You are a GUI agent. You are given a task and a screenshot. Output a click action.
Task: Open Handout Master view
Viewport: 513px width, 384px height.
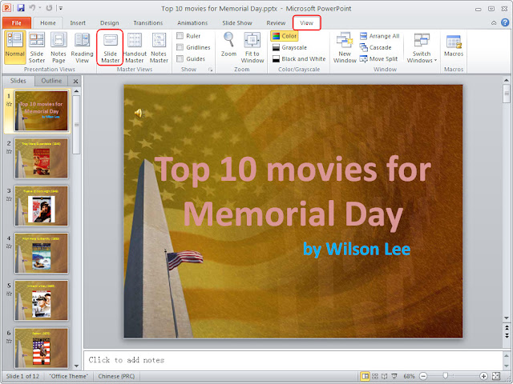point(135,47)
